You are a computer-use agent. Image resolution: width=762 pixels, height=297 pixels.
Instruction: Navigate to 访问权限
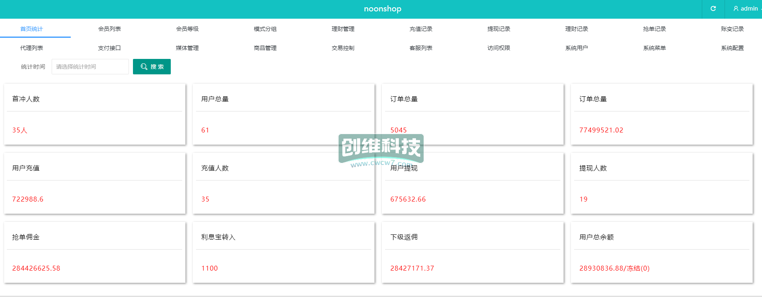click(499, 48)
